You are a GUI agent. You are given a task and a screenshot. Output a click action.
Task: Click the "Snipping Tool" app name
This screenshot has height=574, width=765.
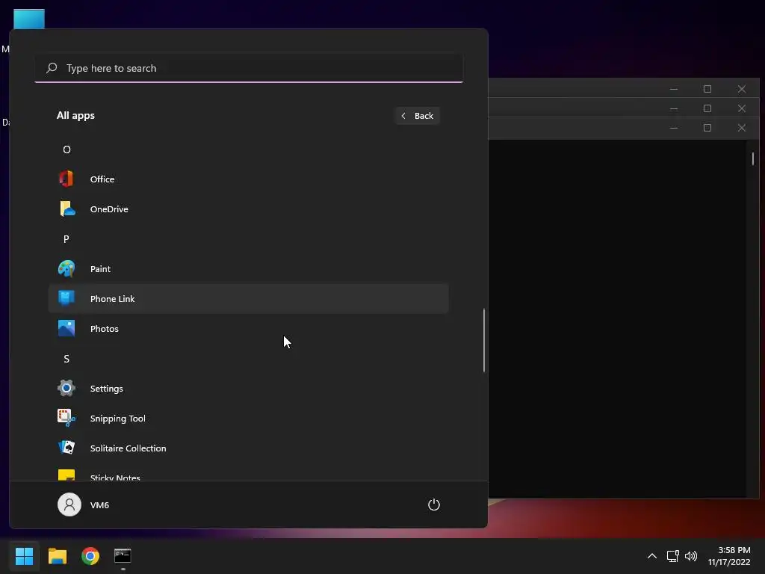tap(117, 419)
